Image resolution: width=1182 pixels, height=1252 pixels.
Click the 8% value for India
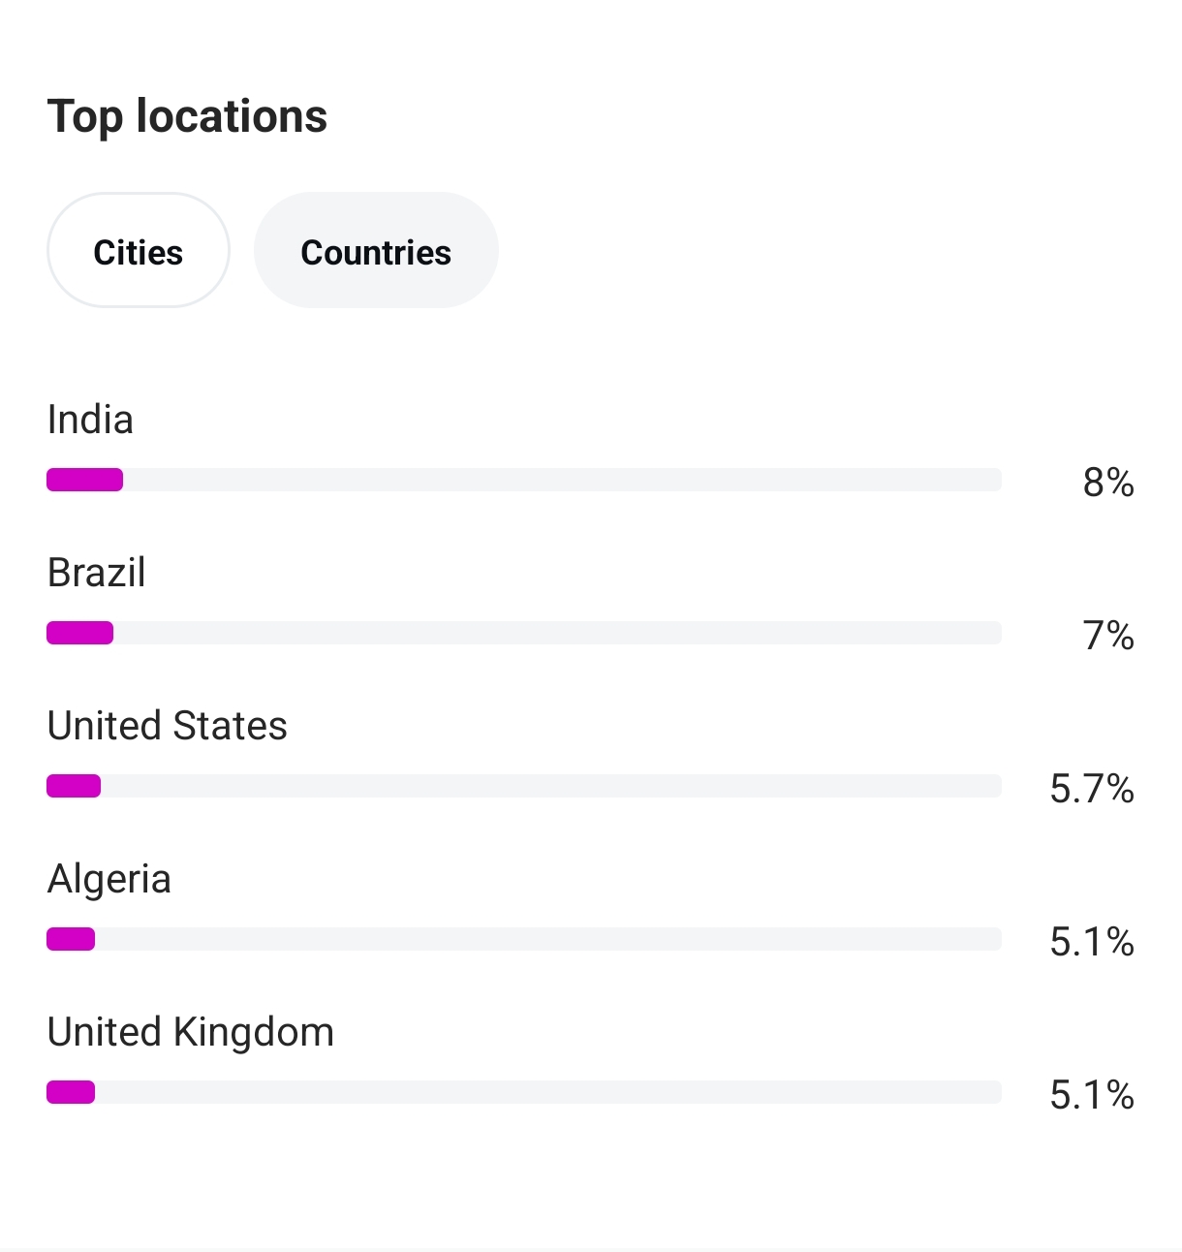(x=1108, y=483)
